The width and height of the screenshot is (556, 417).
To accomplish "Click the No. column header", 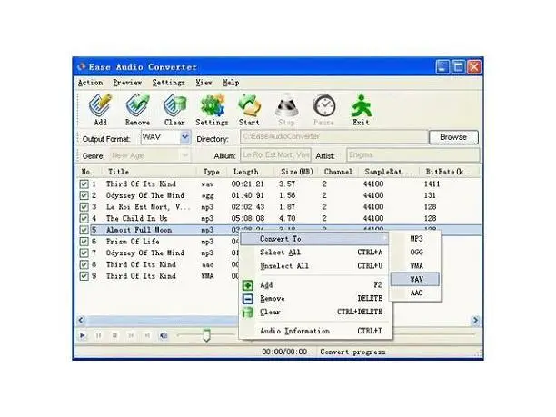I will [89, 172].
